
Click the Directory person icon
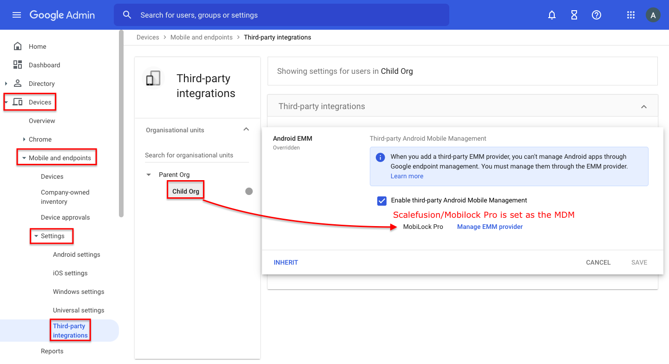[x=18, y=83]
